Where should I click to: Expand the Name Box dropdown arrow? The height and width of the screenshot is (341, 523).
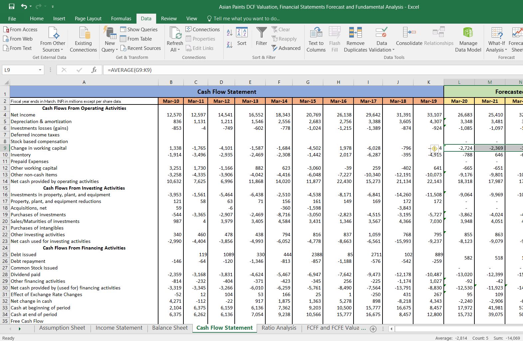40,70
